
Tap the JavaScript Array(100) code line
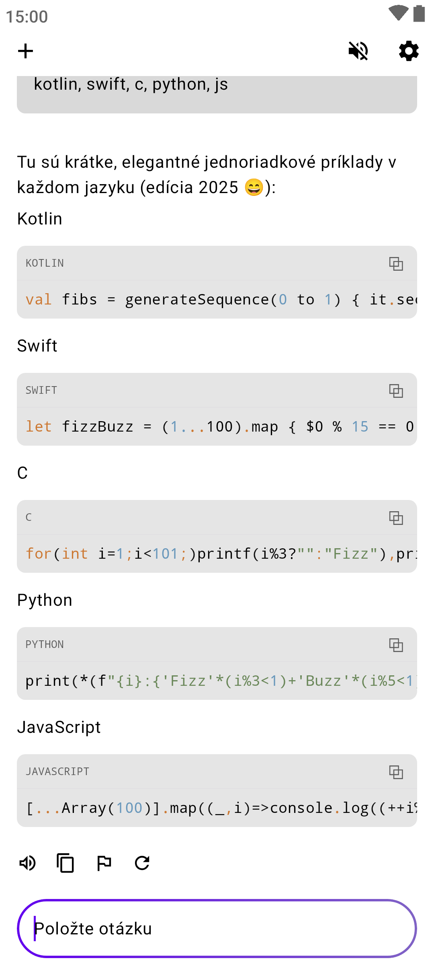click(217, 808)
